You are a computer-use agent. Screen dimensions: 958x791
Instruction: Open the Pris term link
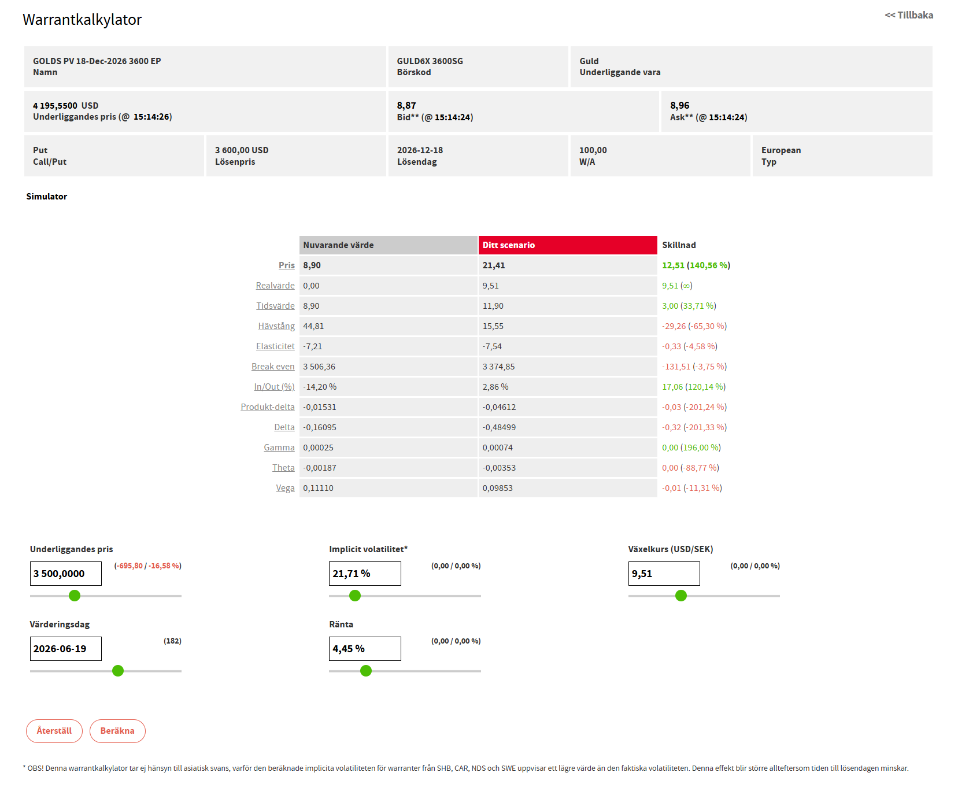click(286, 265)
